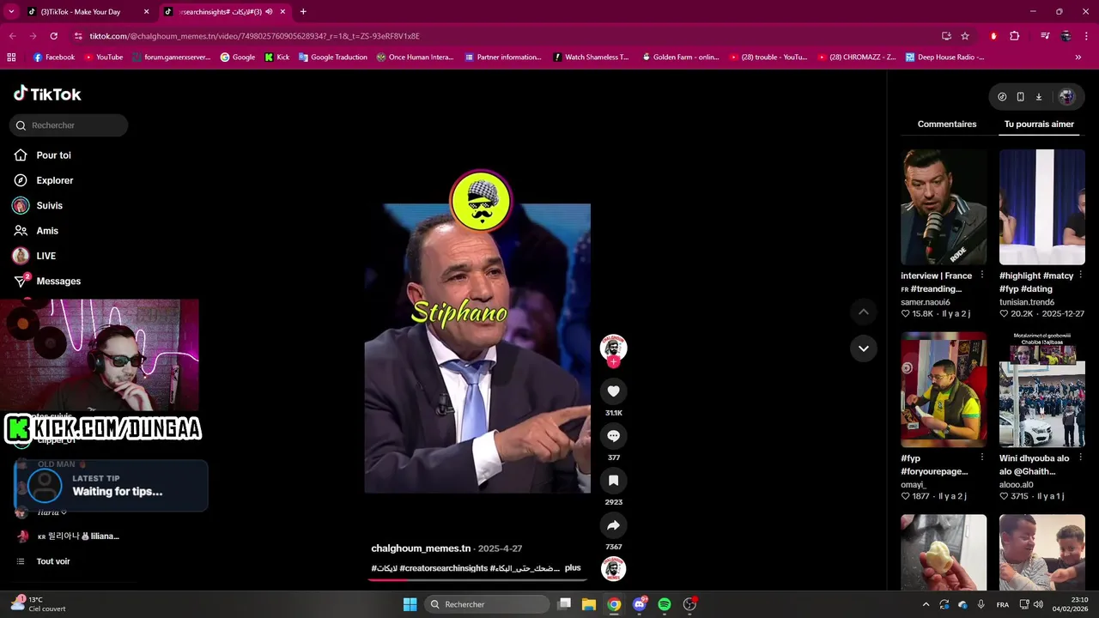Open tunisian.trend6 author name
Screen dimensions: 1099x618
click(1027, 302)
